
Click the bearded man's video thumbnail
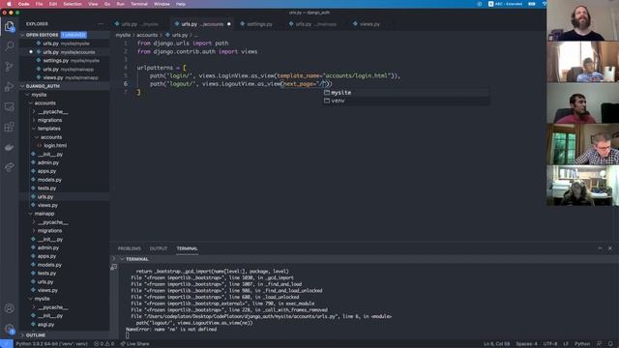pyautogui.click(x=582, y=20)
